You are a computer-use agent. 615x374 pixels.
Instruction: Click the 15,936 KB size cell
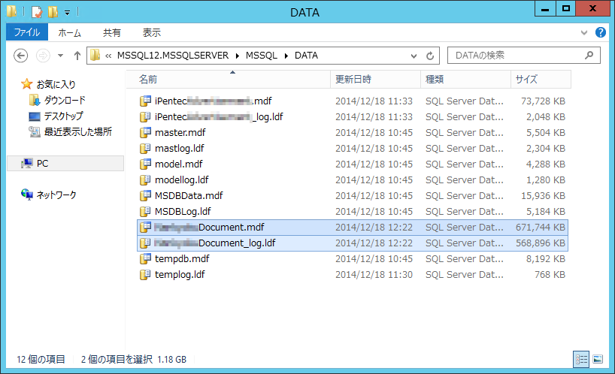pyautogui.click(x=544, y=196)
